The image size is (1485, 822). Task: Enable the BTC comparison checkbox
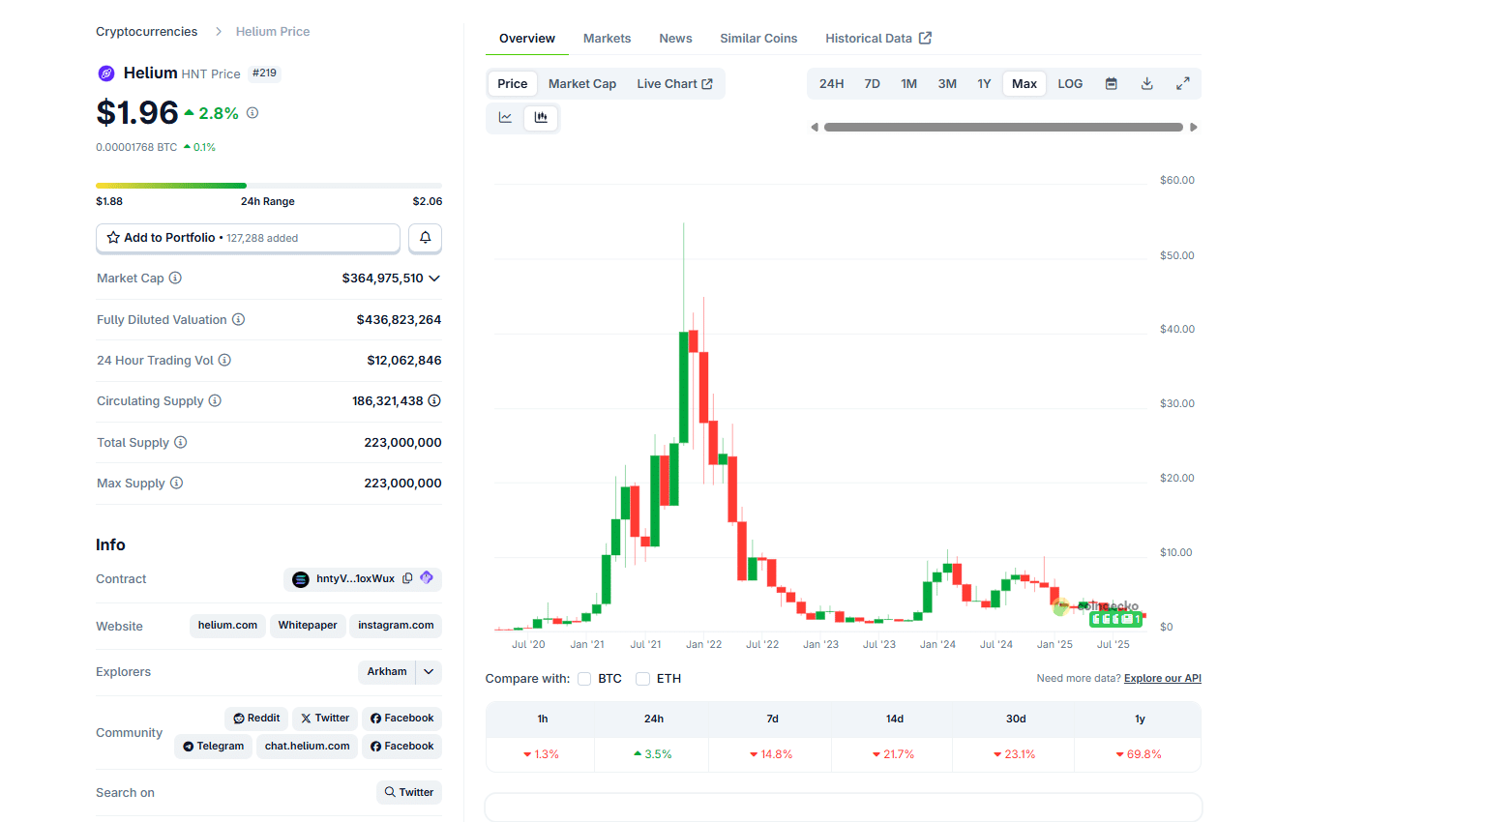tap(584, 679)
